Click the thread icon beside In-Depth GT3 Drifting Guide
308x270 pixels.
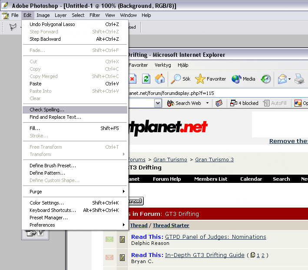[122, 257]
